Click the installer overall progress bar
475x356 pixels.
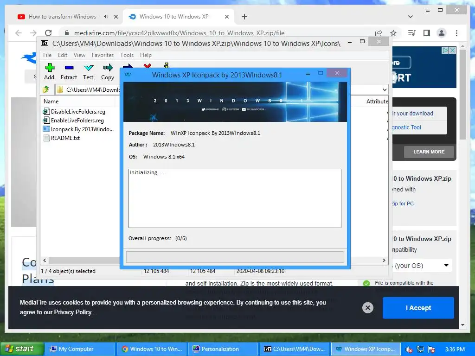(235, 257)
